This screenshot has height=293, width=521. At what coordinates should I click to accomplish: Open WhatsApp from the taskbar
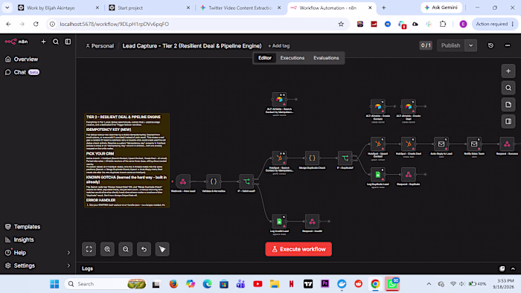(392, 284)
